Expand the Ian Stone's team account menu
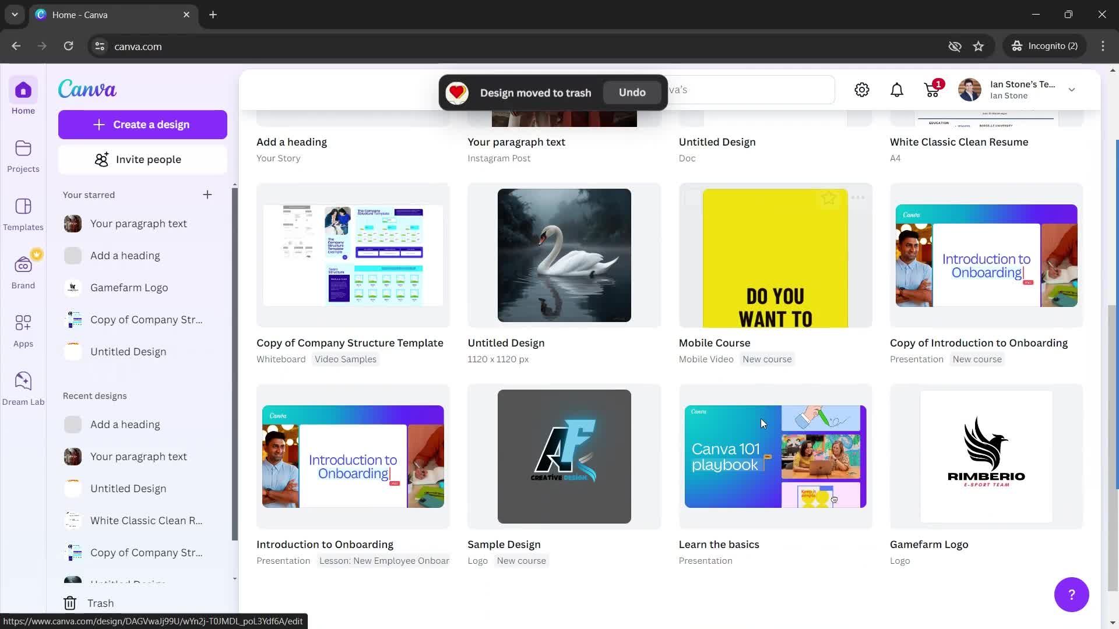The image size is (1119, 629). click(1071, 90)
